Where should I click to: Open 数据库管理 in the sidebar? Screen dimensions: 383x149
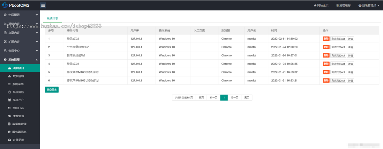20,124
